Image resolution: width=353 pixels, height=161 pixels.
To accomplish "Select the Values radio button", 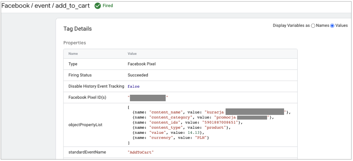I will pyautogui.click(x=332, y=26).
